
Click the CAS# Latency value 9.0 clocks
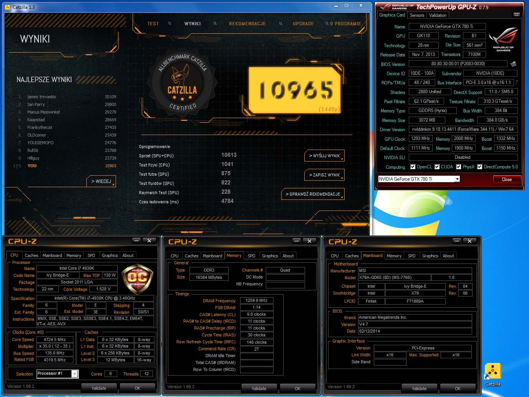coord(257,314)
